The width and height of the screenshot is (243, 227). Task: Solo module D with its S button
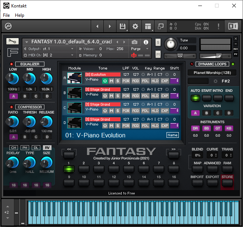click(x=118, y=125)
